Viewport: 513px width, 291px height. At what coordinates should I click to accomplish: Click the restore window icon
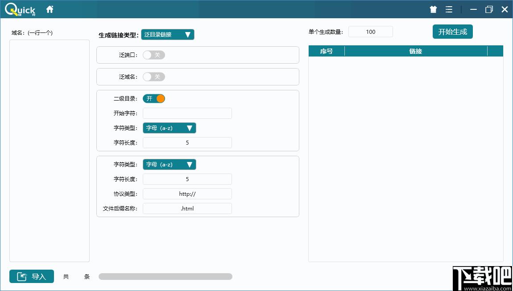tap(489, 9)
